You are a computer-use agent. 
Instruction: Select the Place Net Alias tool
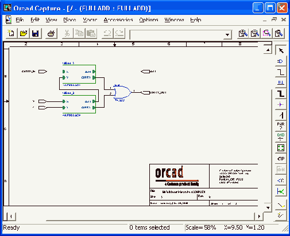pos(281,82)
